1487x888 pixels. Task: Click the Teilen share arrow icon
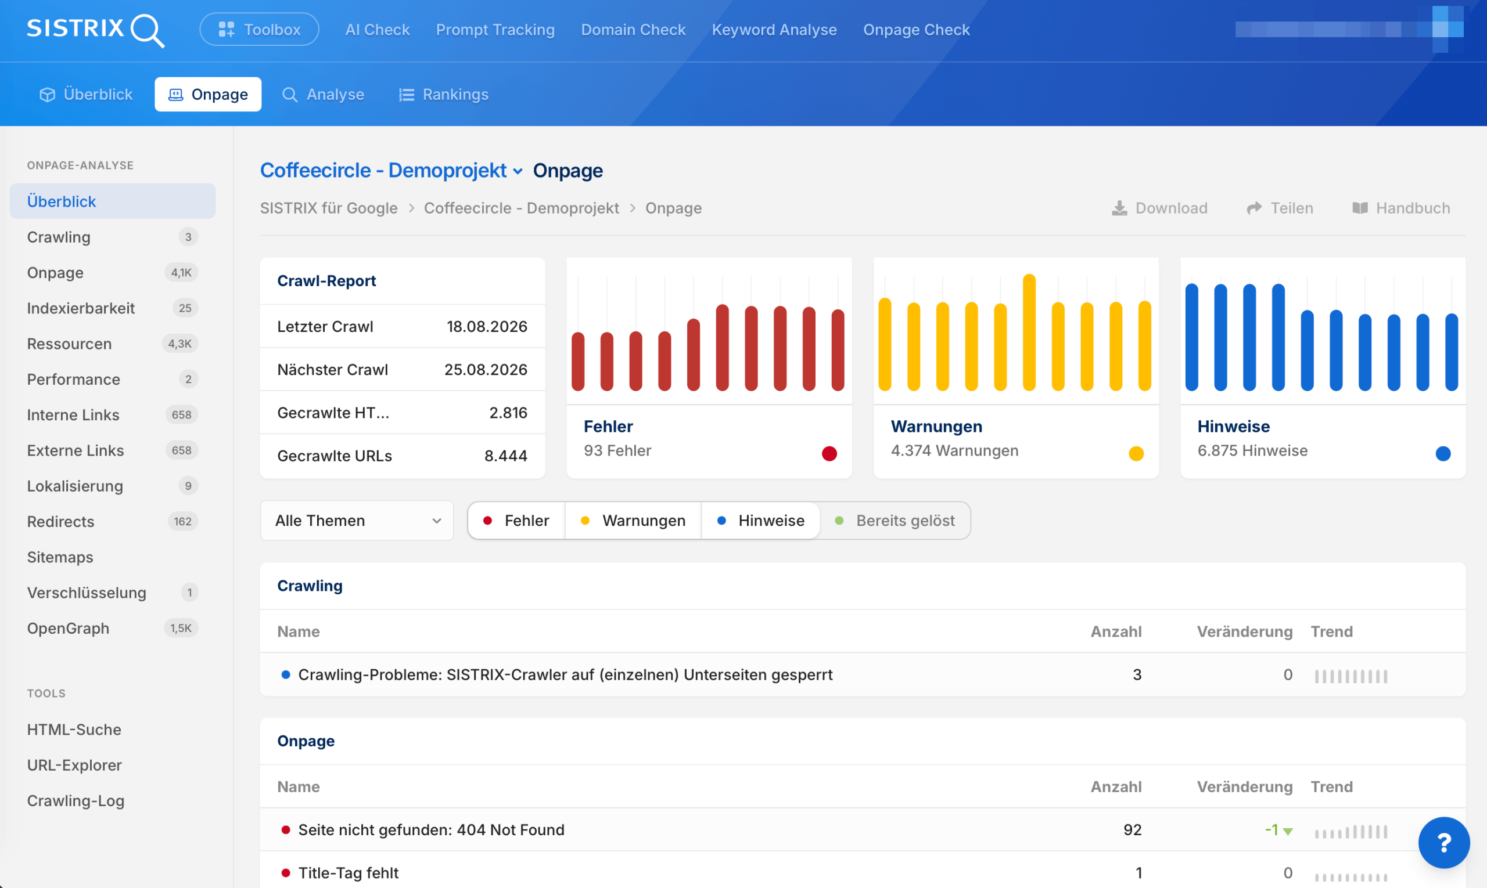click(1254, 208)
